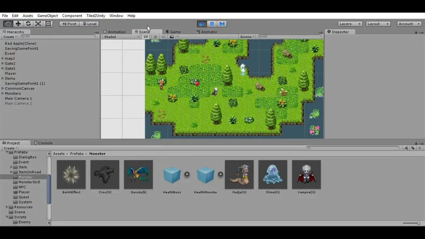
Task: Click the Play button
Action: (x=202, y=24)
